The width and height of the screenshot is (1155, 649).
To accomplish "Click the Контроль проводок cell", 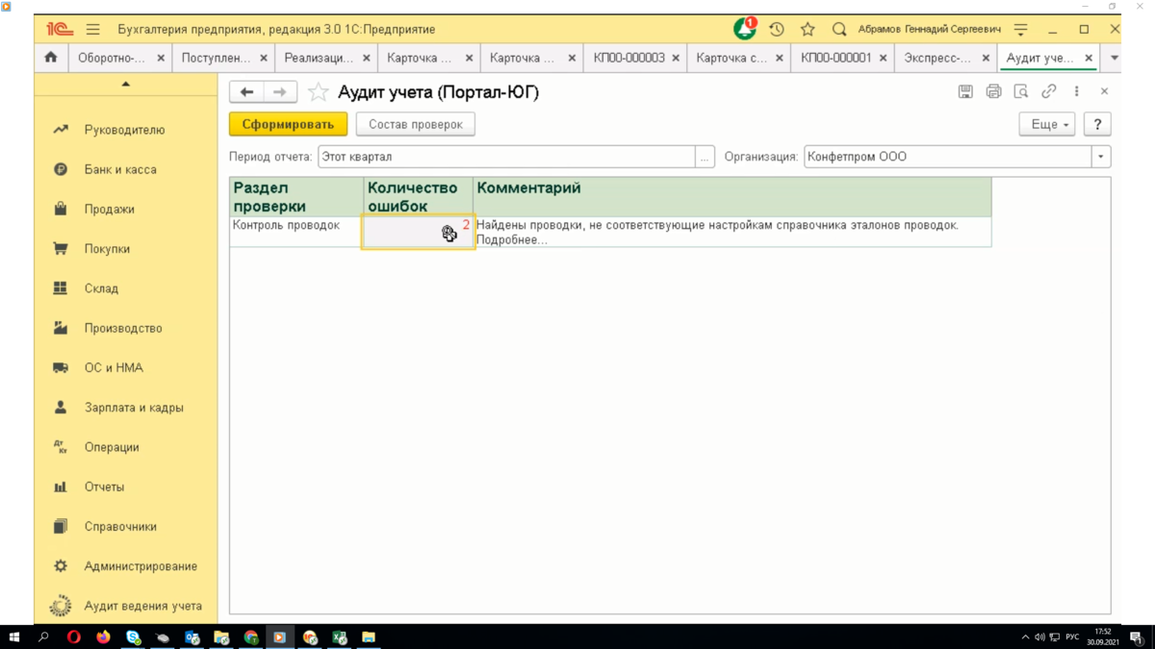I will pyautogui.click(x=296, y=232).
